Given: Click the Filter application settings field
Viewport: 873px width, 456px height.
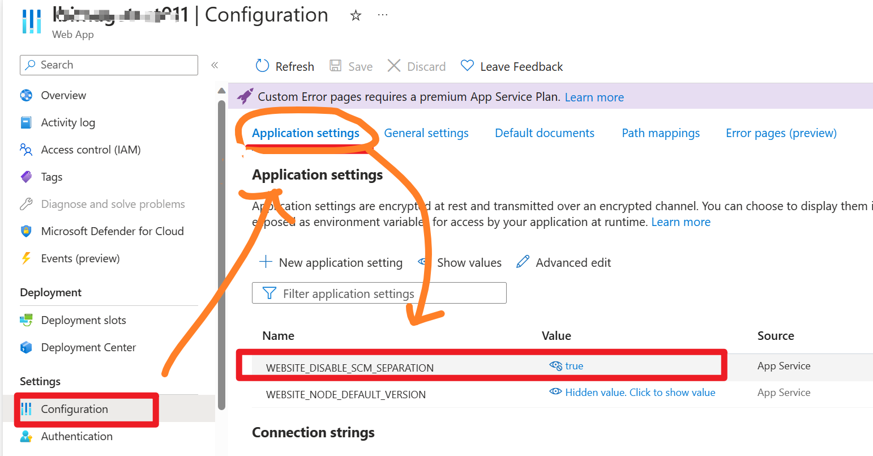Looking at the screenshot, I should tap(379, 293).
